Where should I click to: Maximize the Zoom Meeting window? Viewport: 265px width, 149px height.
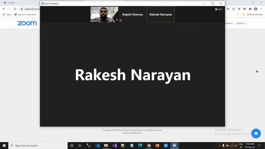[x=212, y=3]
